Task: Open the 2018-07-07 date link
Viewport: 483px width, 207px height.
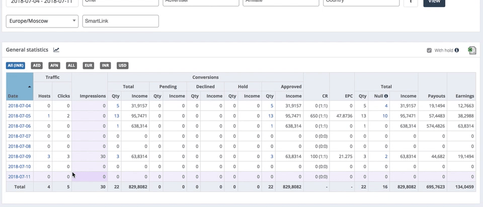Action: 20,136
